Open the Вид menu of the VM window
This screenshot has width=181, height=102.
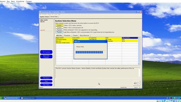[x=8, y=1]
